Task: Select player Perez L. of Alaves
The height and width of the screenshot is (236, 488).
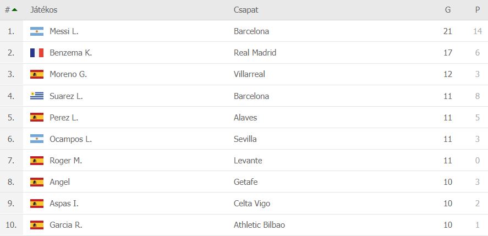Action: pyautogui.click(x=64, y=117)
